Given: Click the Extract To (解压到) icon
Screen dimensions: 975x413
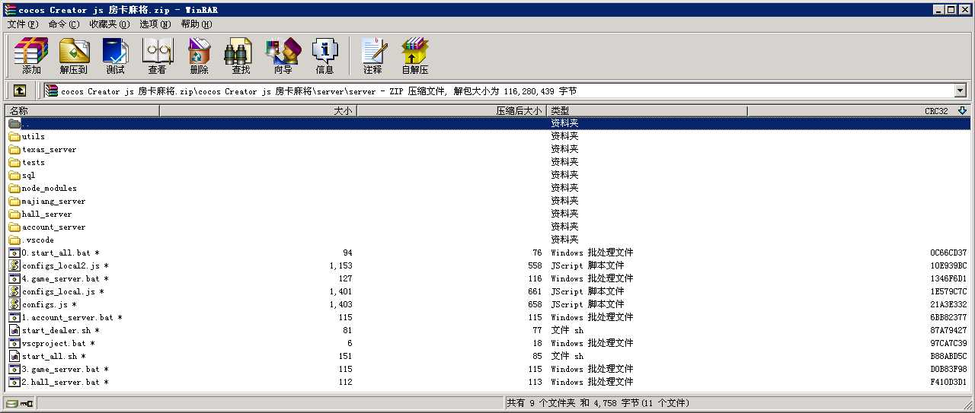Looking at the screenshot, I should (74, 56).
